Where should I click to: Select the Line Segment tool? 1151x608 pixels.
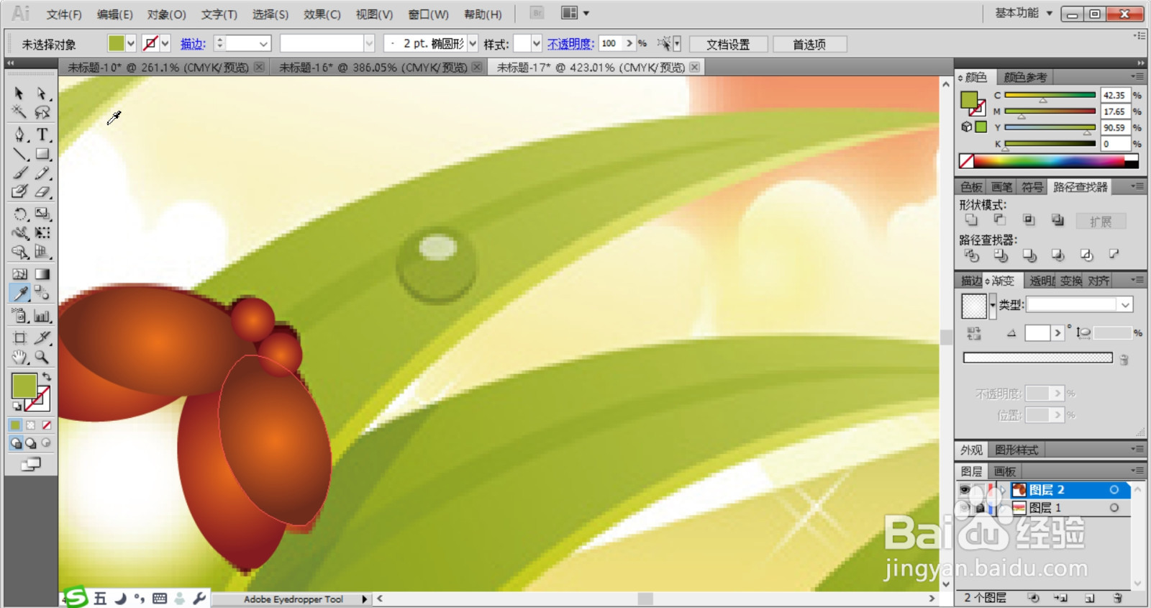click(x=19, y=154)
